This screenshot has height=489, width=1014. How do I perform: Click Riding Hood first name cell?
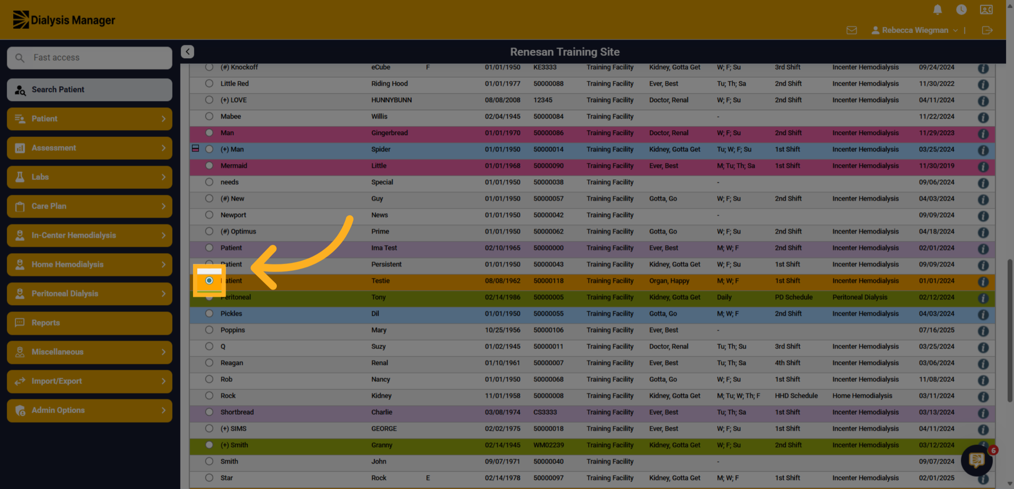[x=390, y=84]
